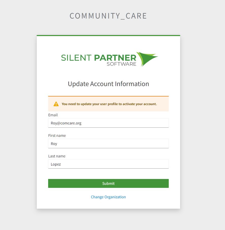Click the Email field label
225x230 pixels.
tap(53, 115)
